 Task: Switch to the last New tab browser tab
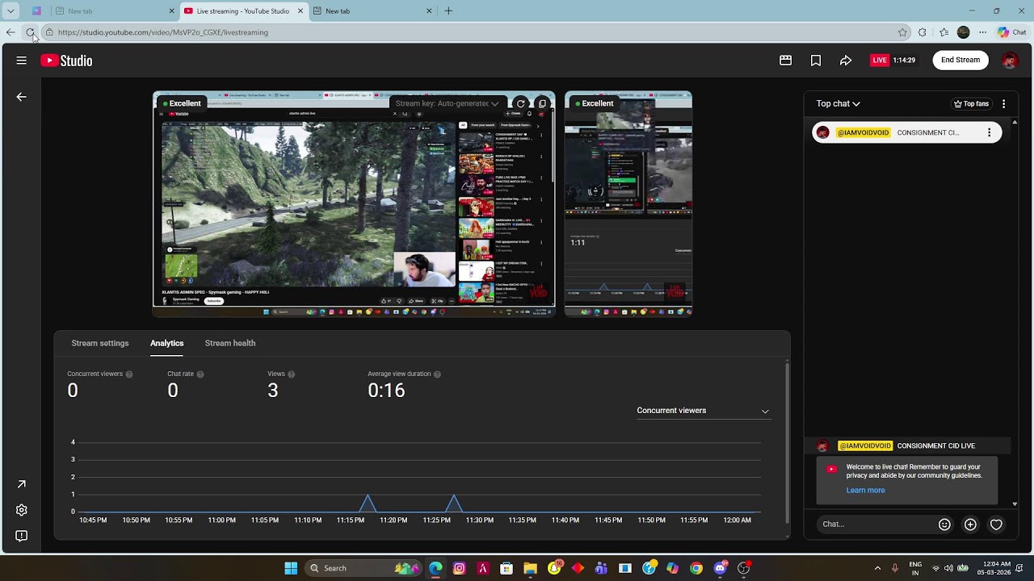click(x=372, y=10)
